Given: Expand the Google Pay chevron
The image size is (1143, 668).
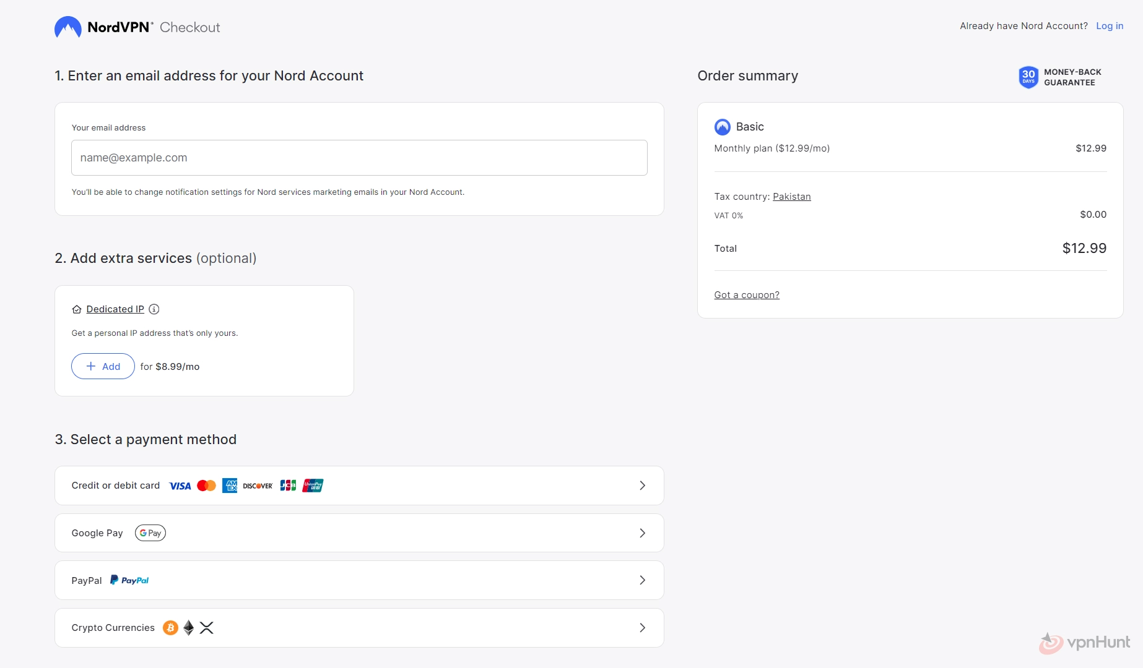Looking at the screenshot, I should [643, 533].
